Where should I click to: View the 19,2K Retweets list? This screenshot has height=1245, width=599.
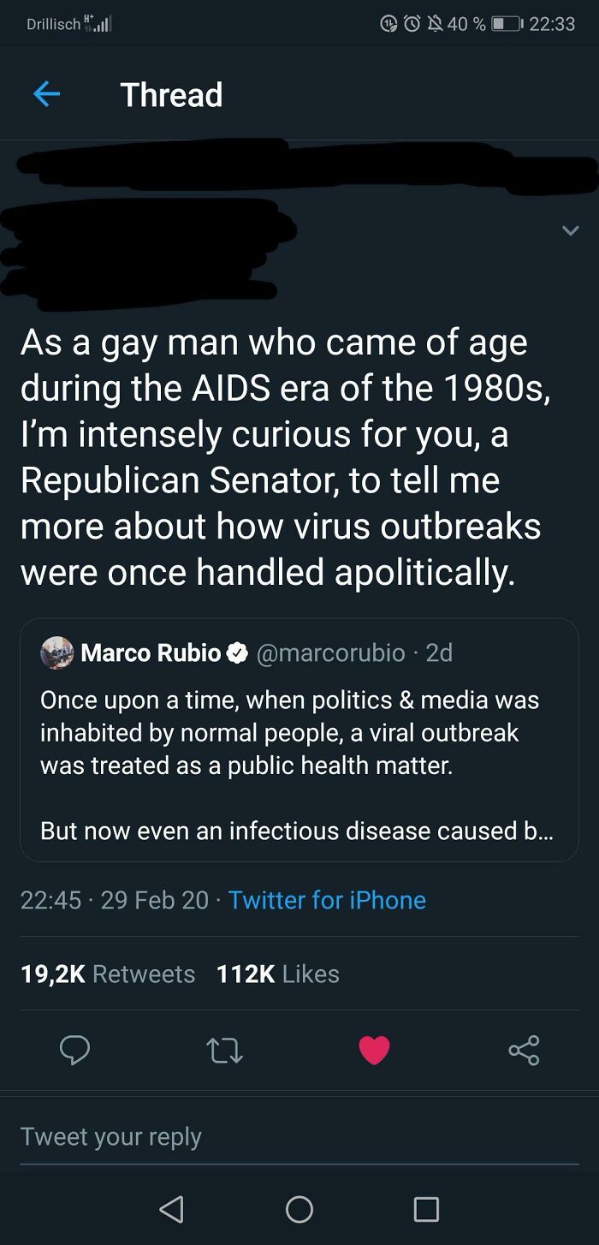click(x=108, y=974)
